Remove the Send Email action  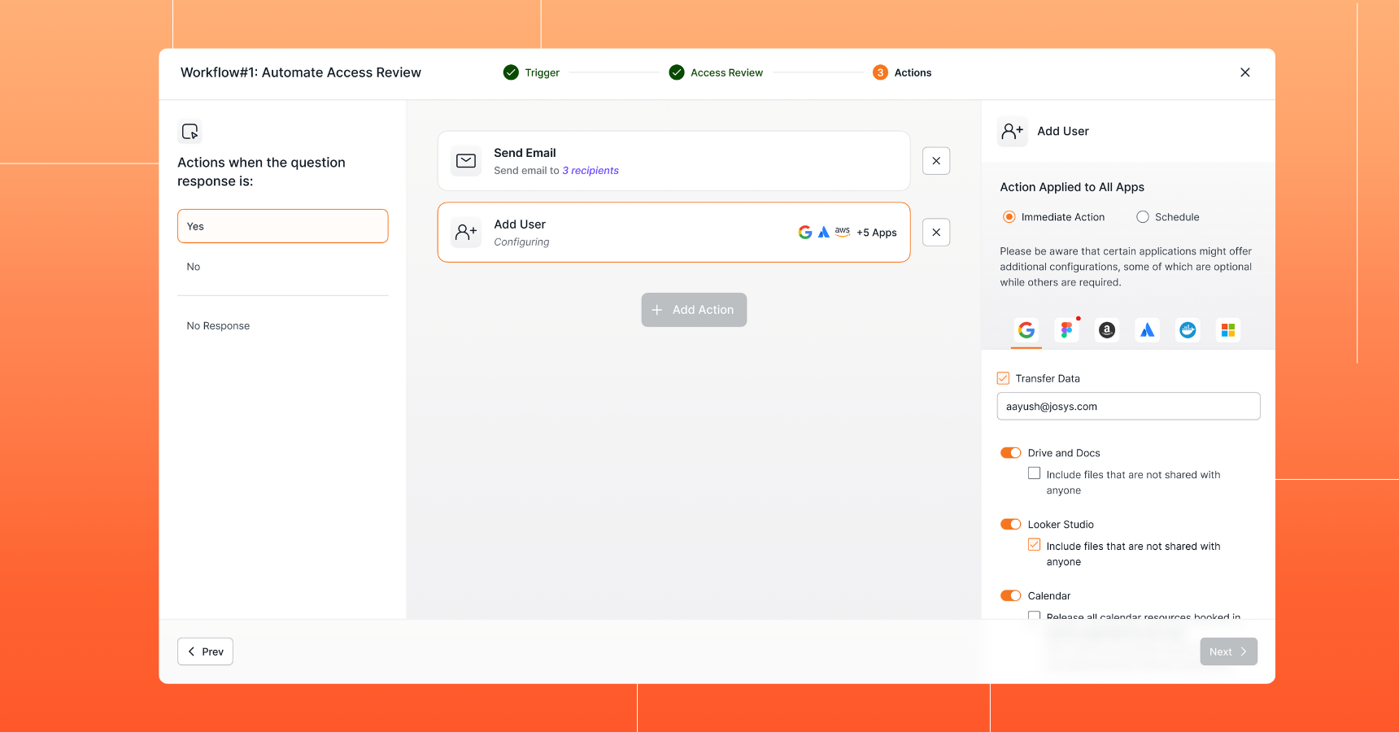click(936, 161)
